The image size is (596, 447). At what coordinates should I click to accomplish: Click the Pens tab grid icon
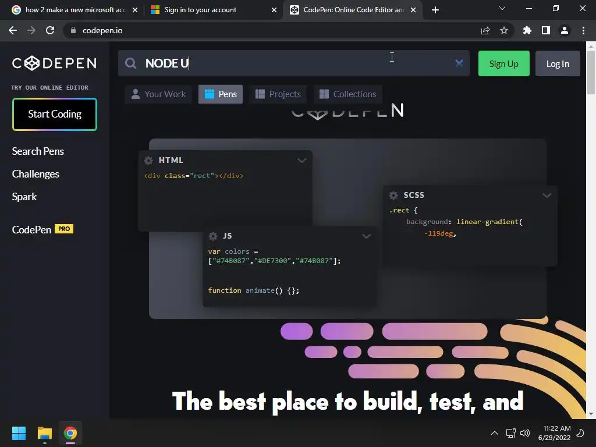pyautogui.click(x=210, y=94)
